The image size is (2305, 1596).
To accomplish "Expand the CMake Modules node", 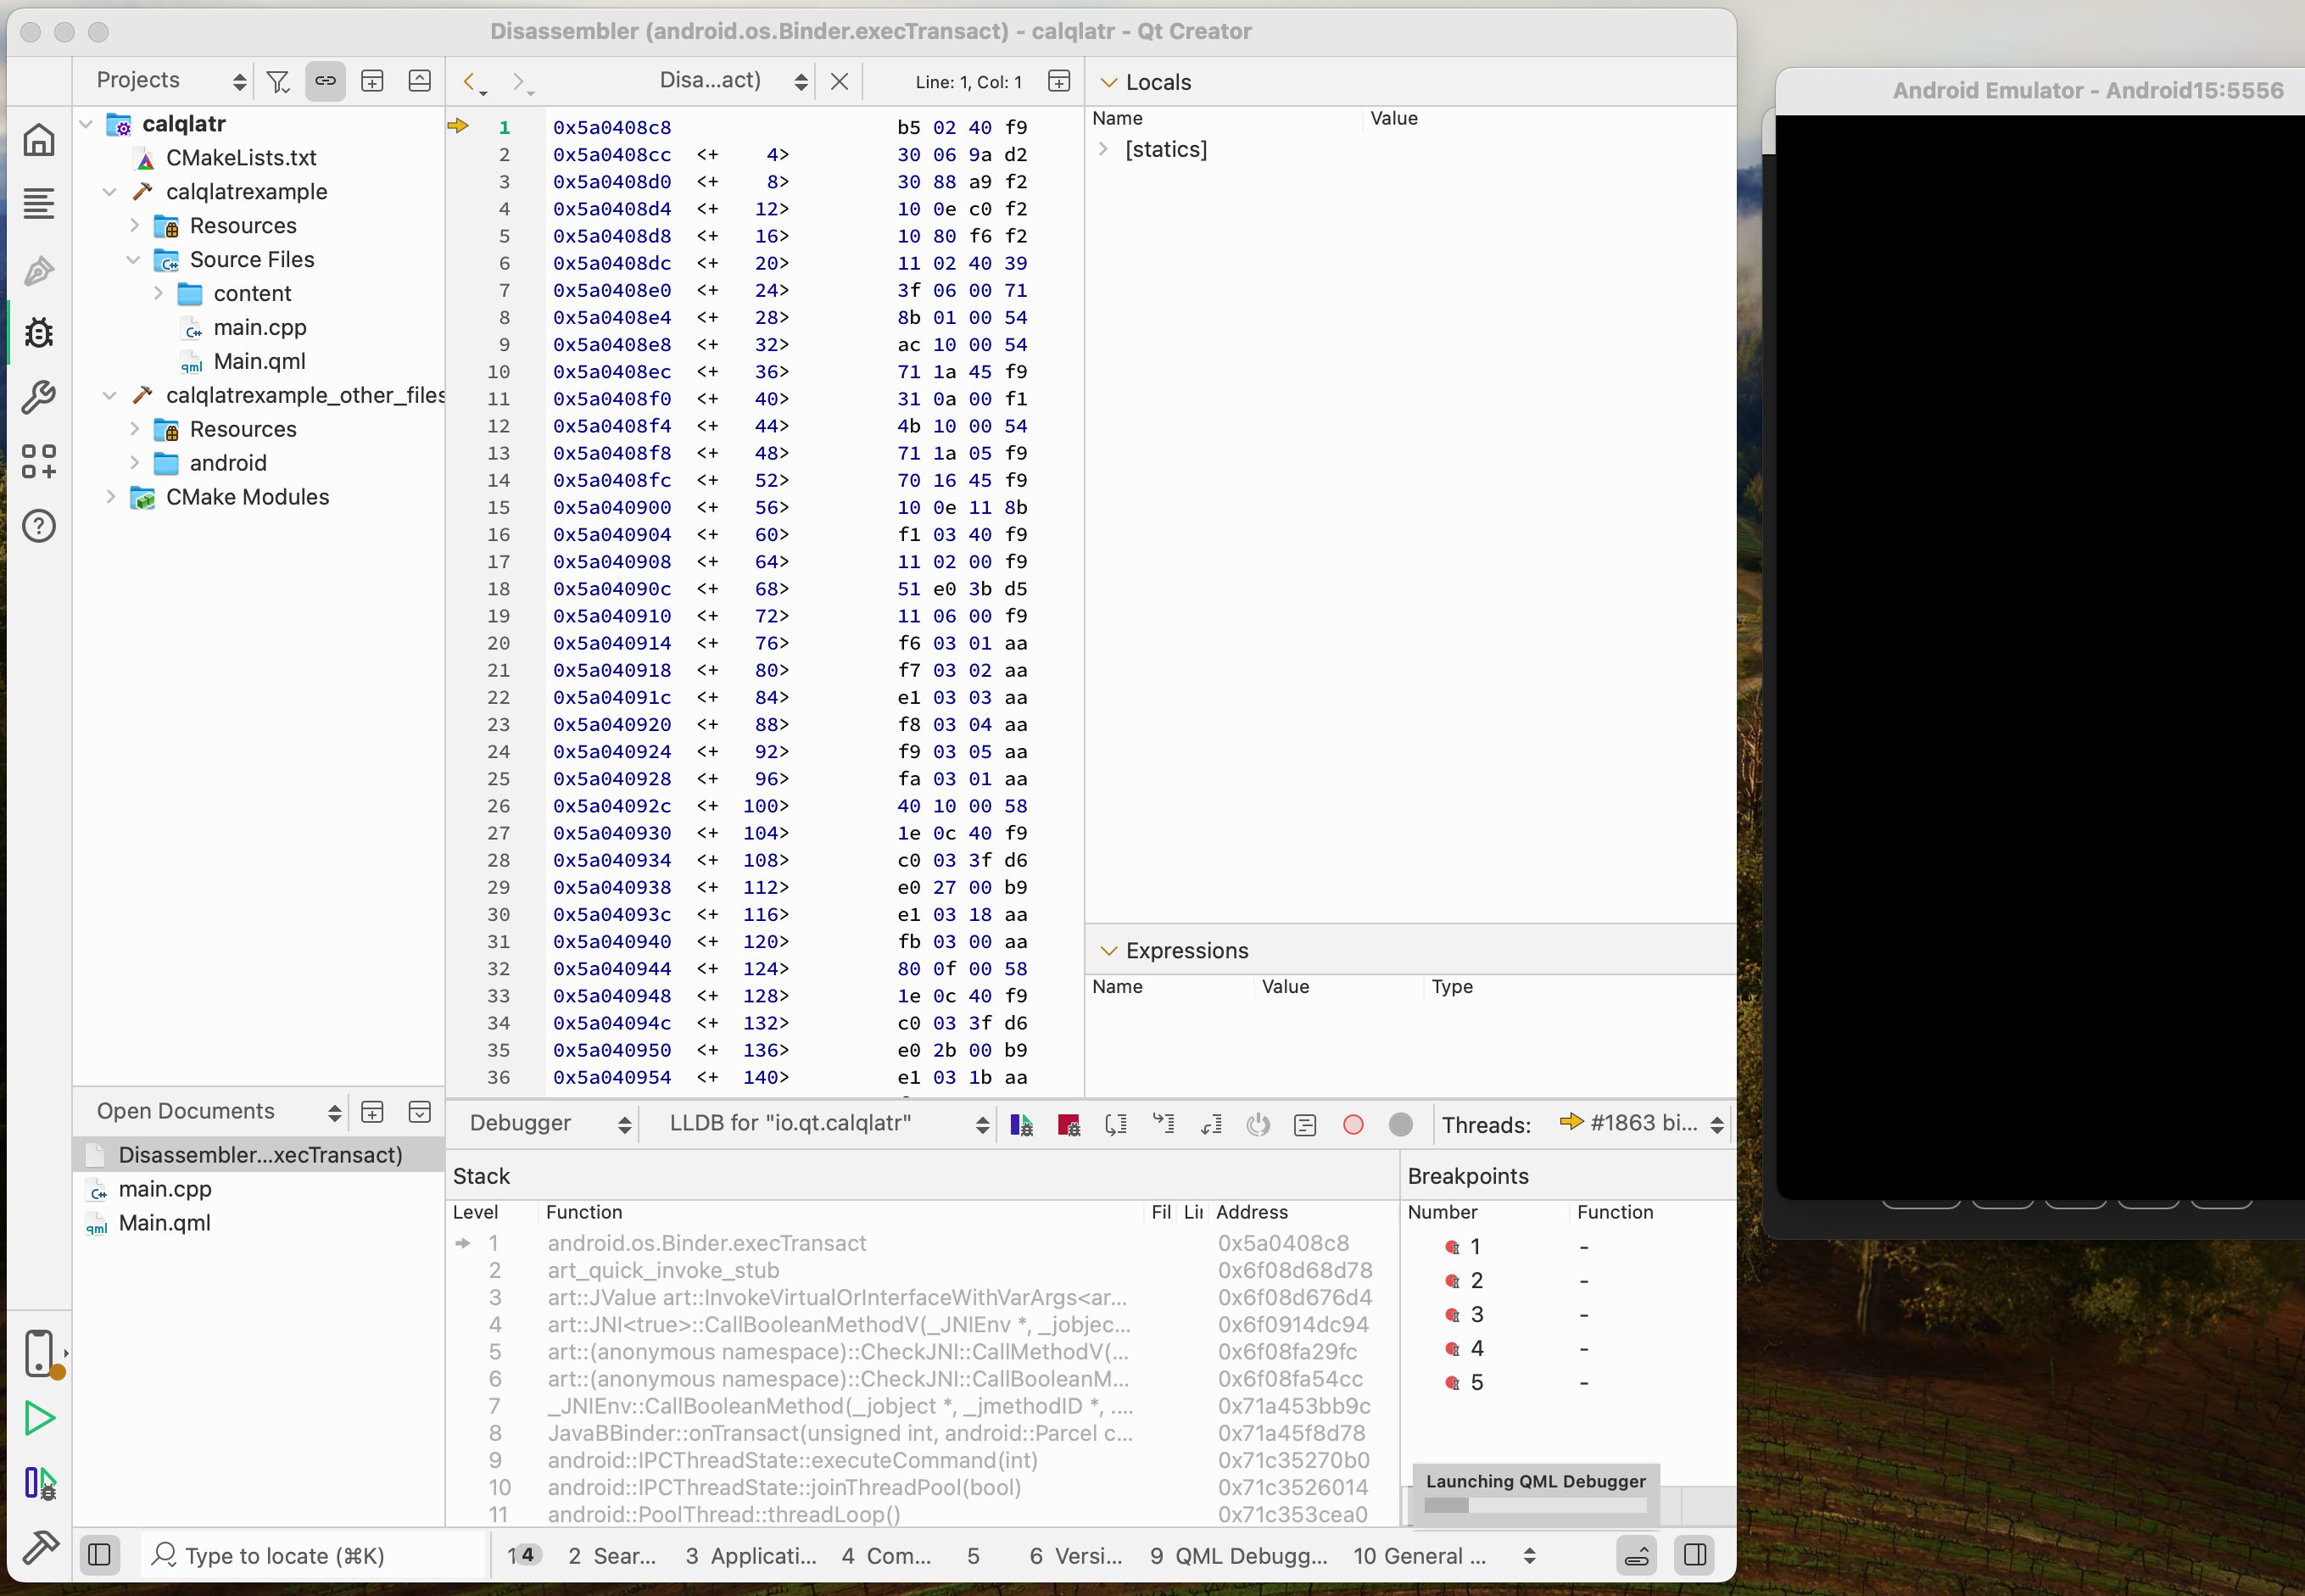I will coord(110,497).
